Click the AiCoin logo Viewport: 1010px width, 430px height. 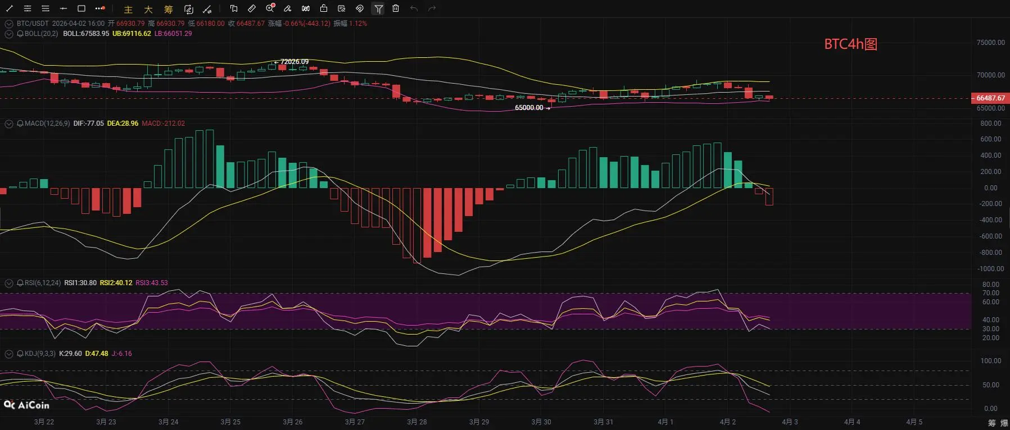[x=26, y=405]
